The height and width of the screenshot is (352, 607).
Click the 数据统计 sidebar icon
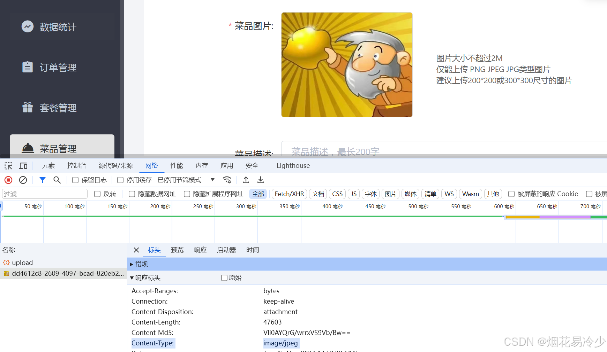pyautogui.click(x=28, y=26)
